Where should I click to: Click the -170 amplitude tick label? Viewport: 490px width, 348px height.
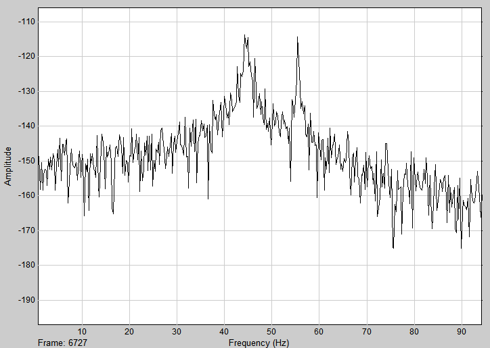point(26,230)
